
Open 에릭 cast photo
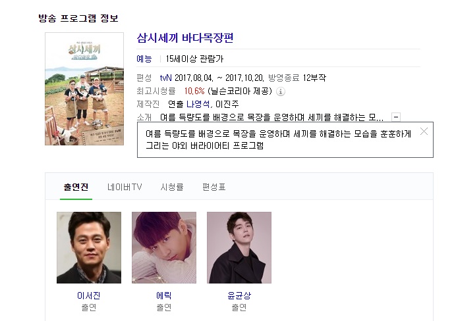tap(164, 247)
